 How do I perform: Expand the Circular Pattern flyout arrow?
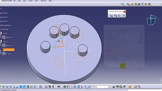121,17
